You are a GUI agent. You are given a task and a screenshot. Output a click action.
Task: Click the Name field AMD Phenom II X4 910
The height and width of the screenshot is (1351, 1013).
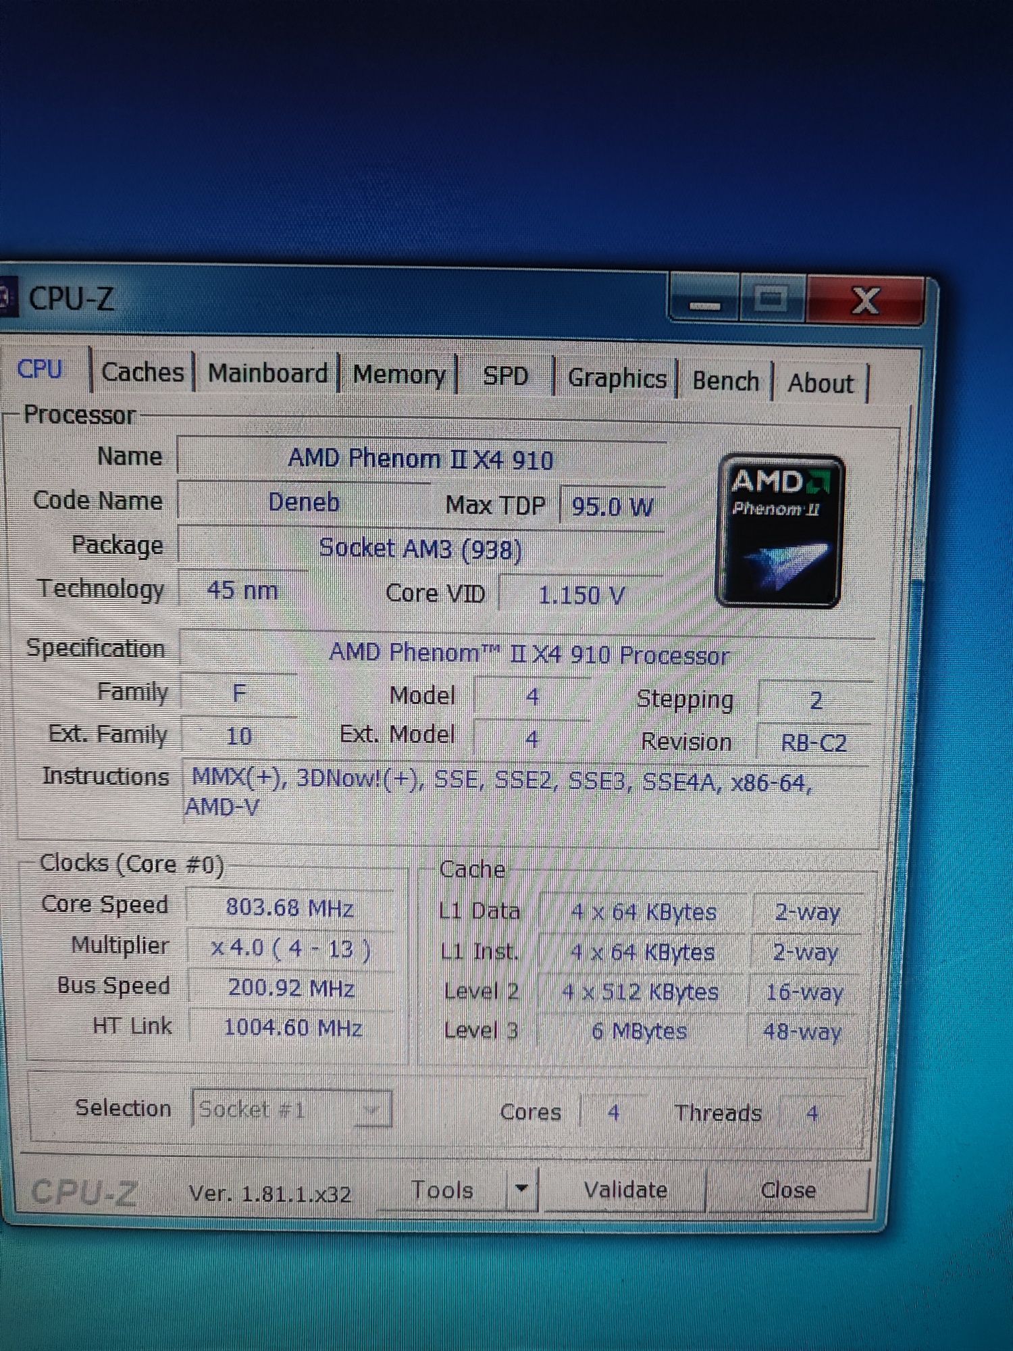click(x=421, y=459)
